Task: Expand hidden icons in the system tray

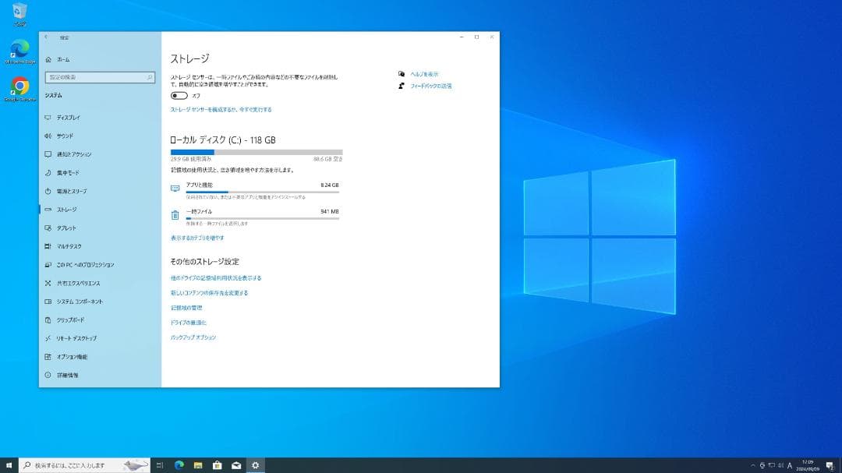Action: (753, 464)
